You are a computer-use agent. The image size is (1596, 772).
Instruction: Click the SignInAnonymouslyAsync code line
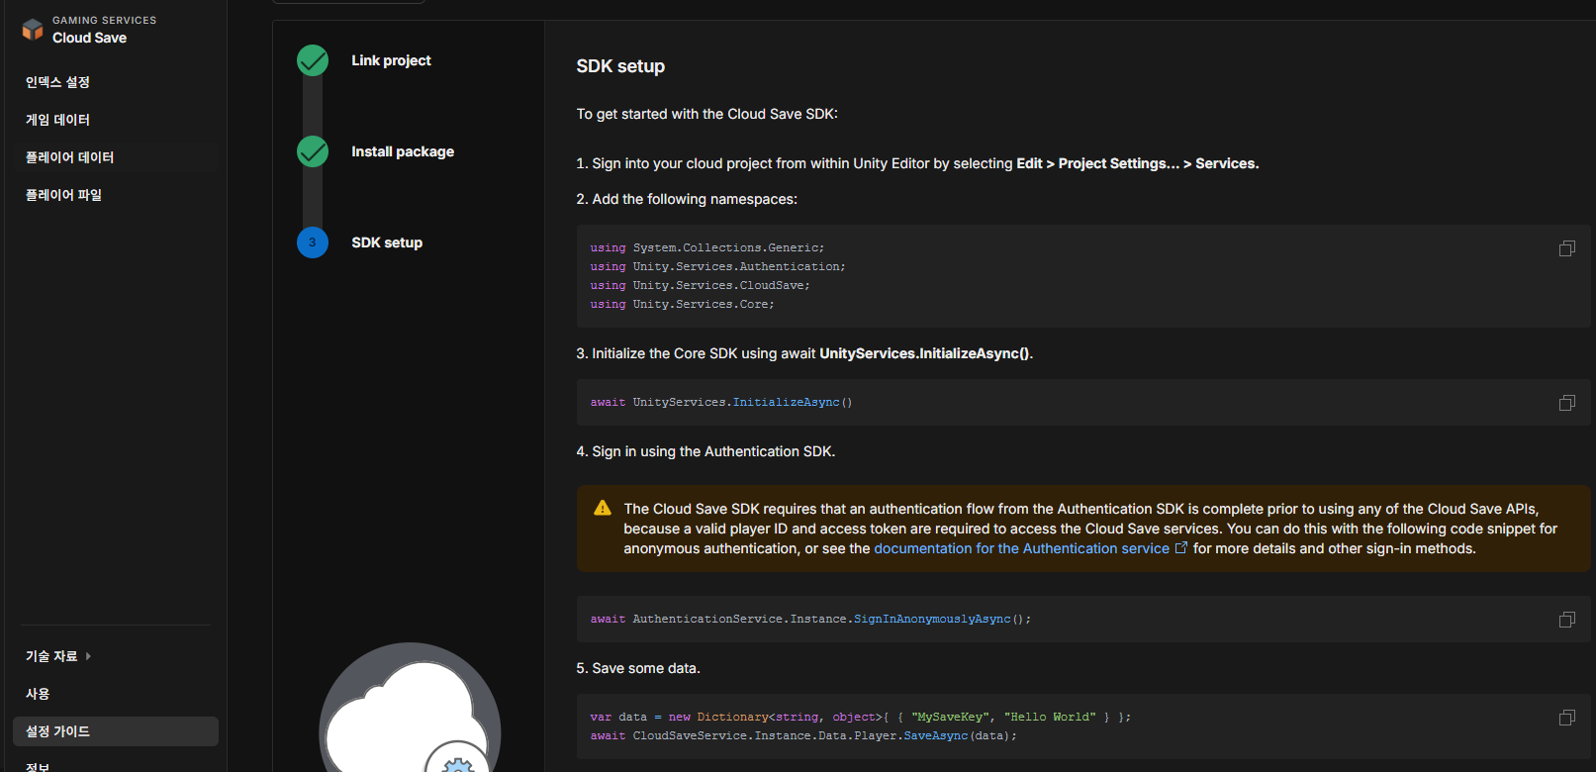point(810,619)
